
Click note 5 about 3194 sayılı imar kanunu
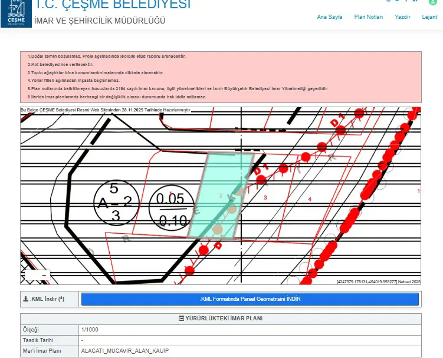[x=178, y=88]
